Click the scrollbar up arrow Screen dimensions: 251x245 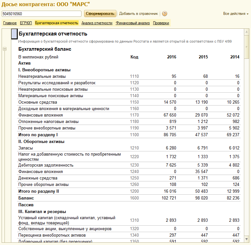coord(246,32)
